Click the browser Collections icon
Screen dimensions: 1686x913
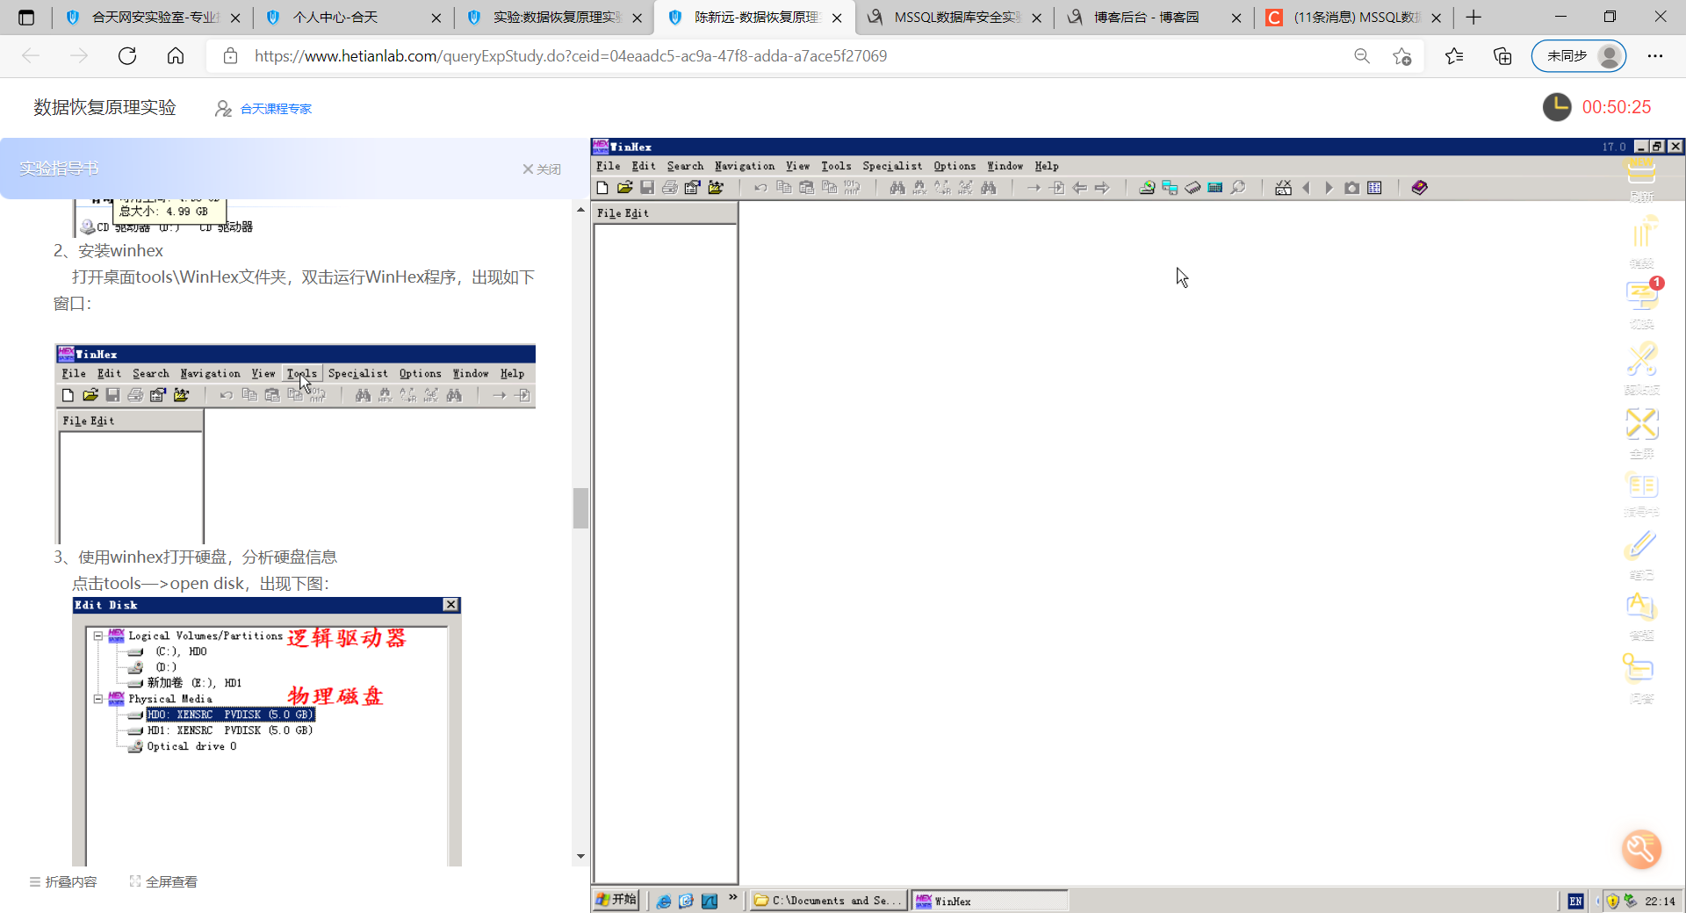[1502, 56]
